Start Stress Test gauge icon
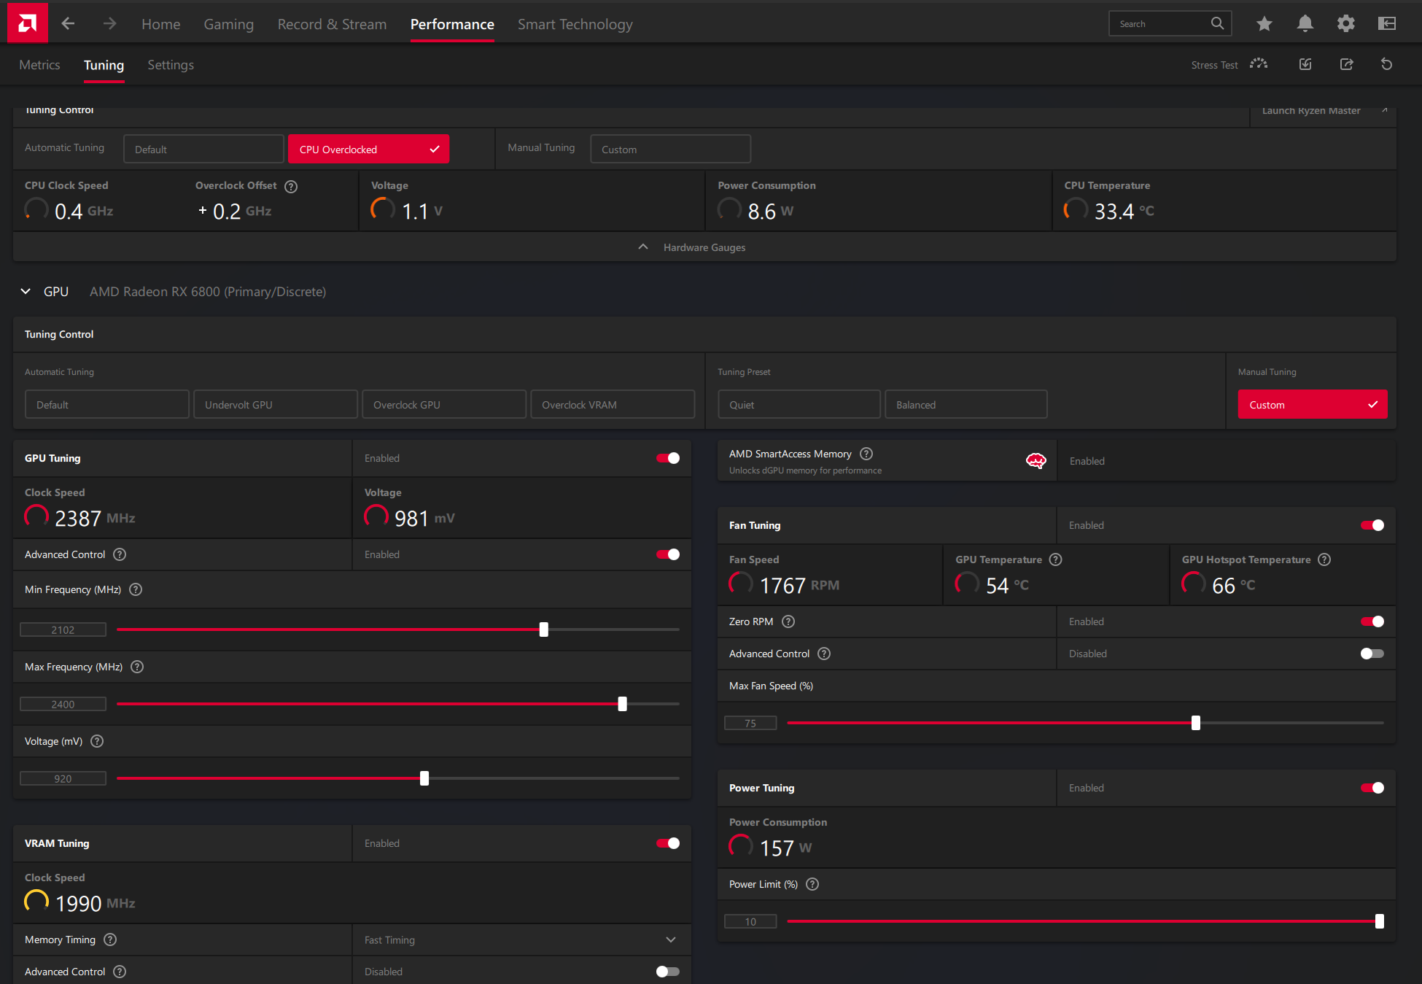1422x984 pixels. point(1259,64)
